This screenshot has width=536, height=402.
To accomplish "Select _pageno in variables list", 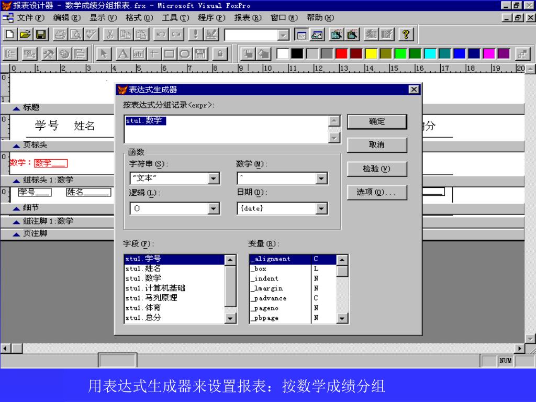I will coord(293,308).
